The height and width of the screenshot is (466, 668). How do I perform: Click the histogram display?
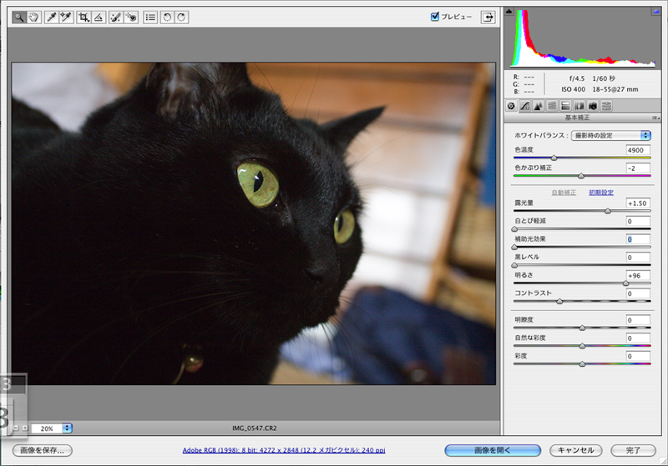583,38
